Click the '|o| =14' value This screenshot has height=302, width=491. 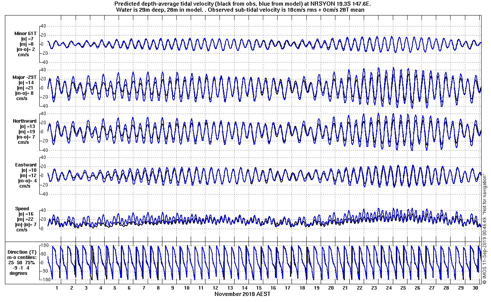26,83
